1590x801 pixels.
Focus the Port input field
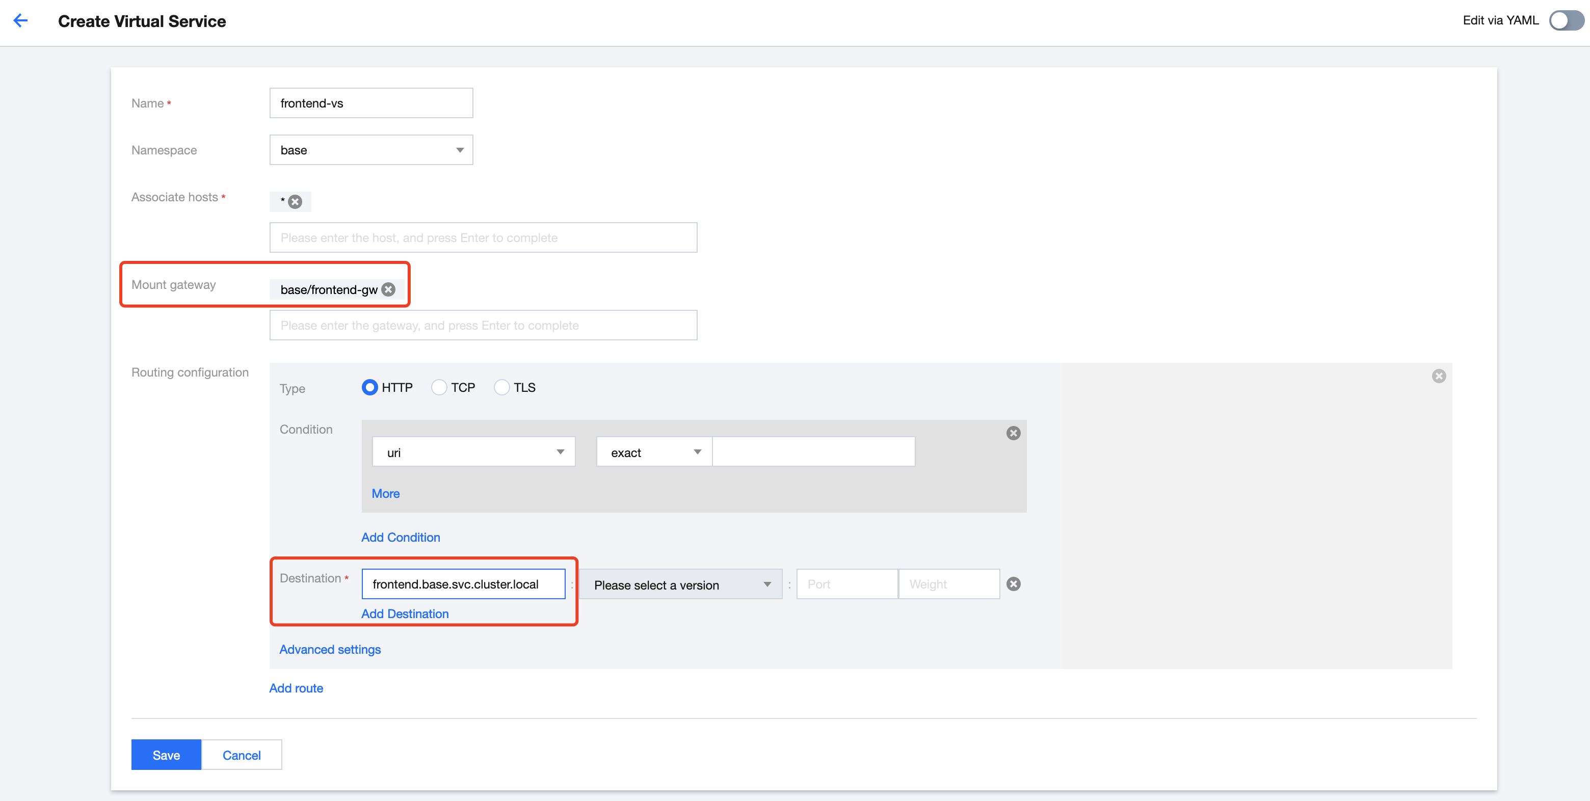click(x=846, y=584)
